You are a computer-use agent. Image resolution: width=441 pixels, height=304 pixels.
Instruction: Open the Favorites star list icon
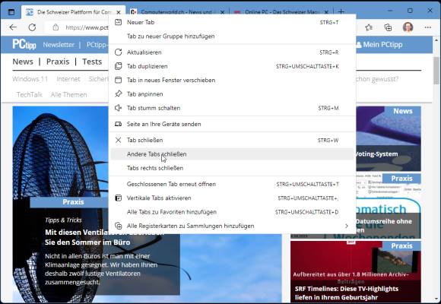[369, 27]
